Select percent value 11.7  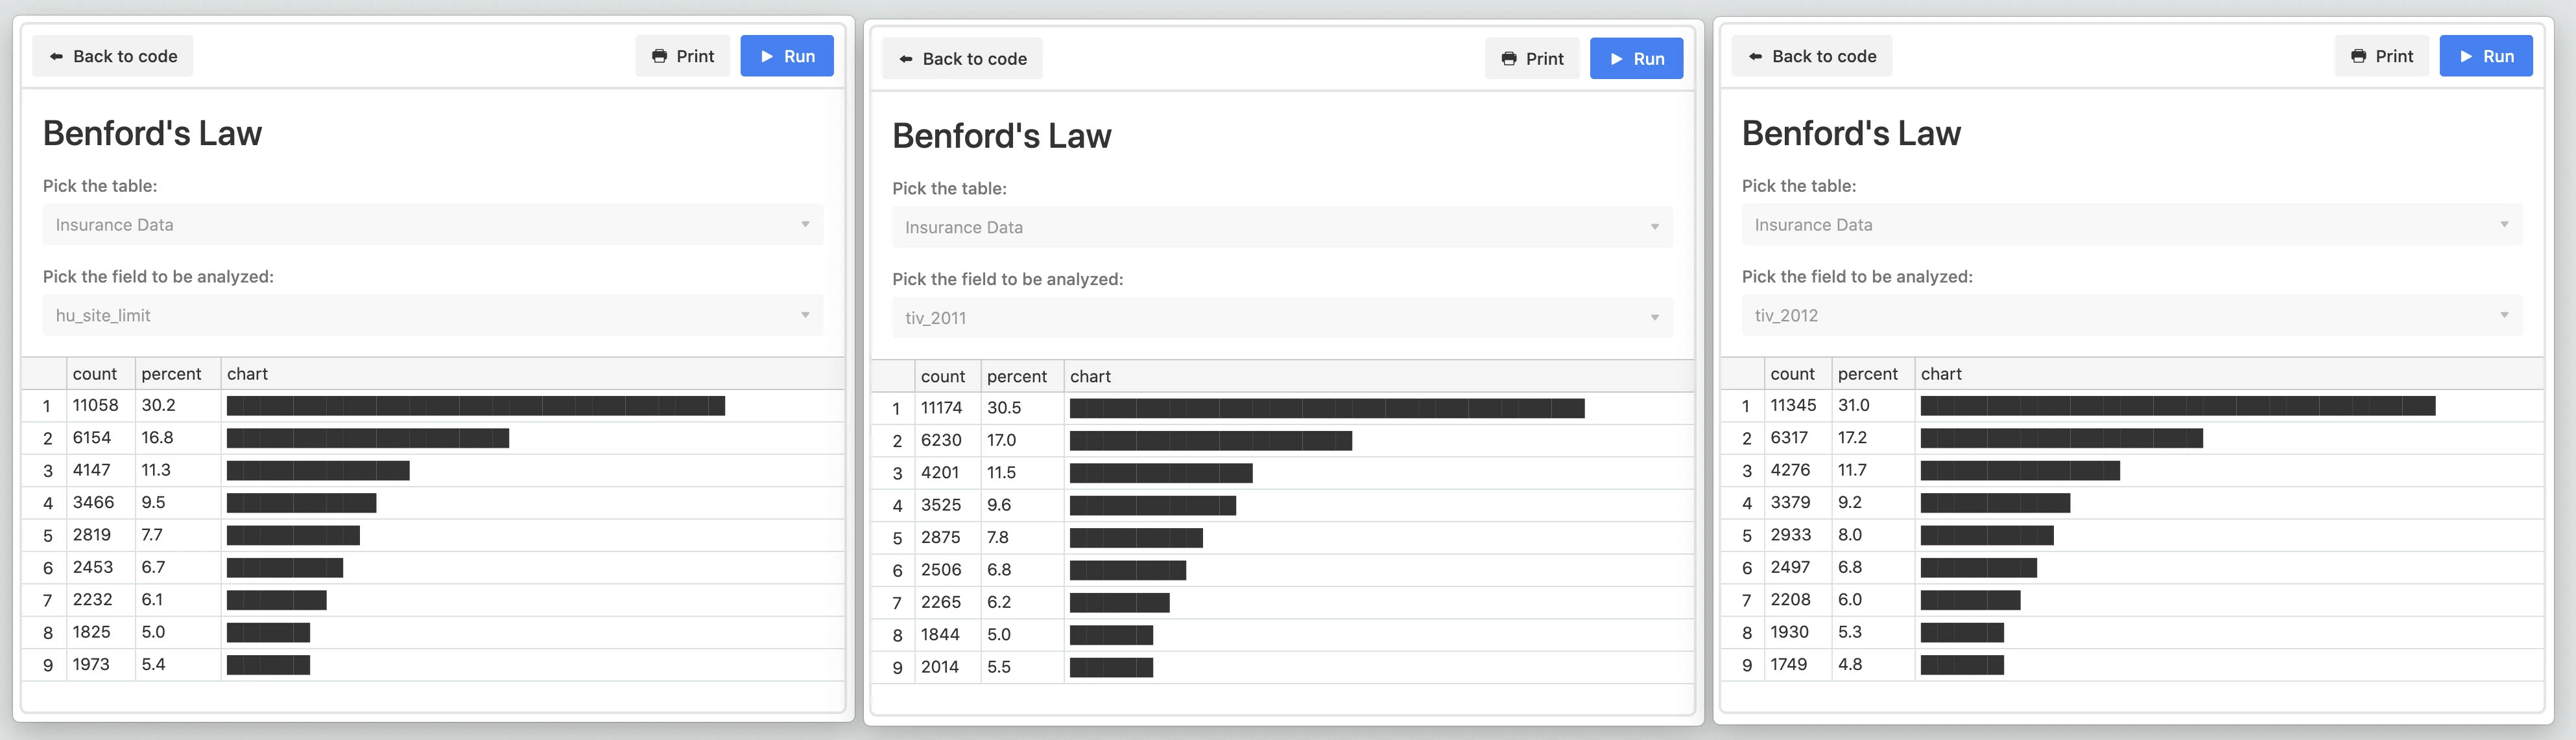(x=1852, y=470)
